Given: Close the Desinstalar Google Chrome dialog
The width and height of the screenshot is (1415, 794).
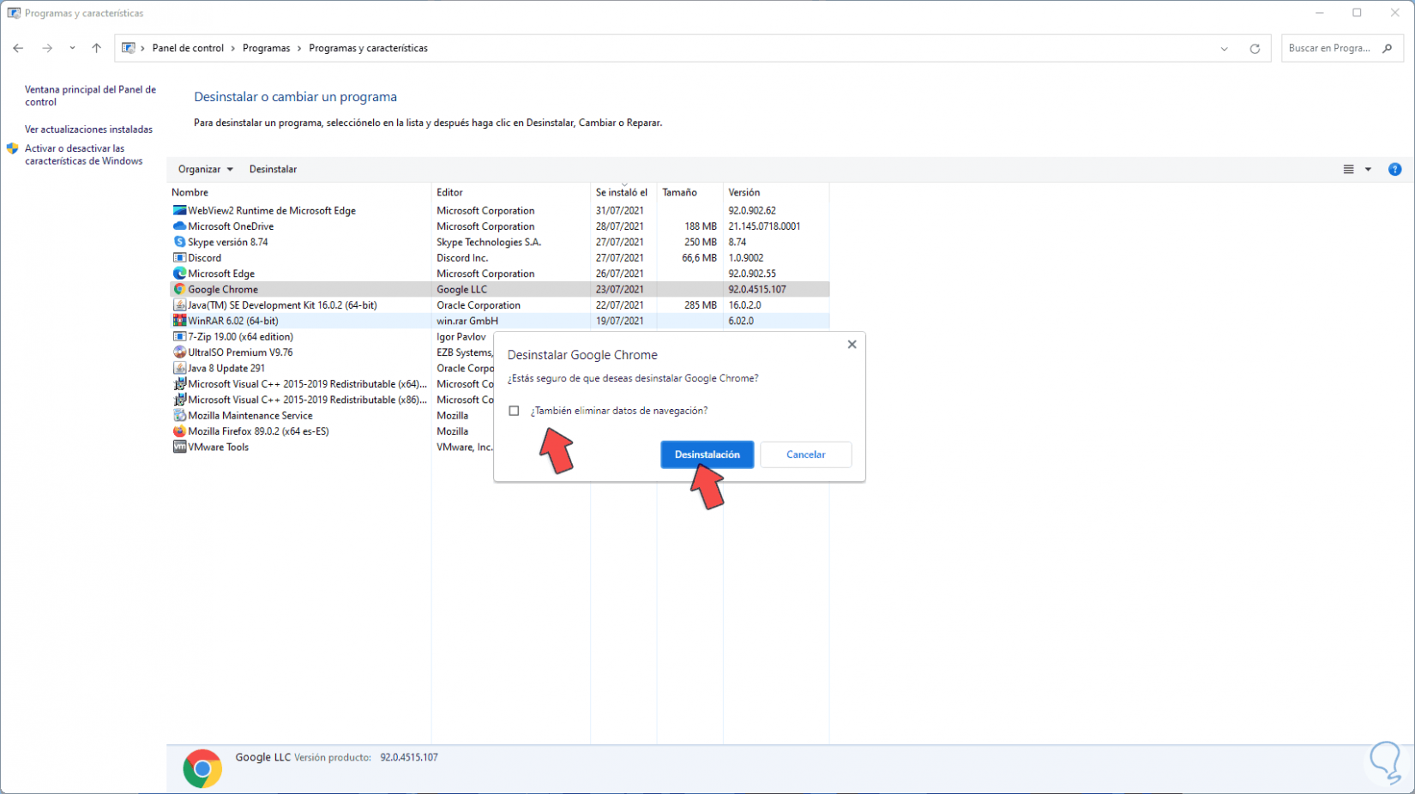Looking at the screenshot, I should point(852,345).
